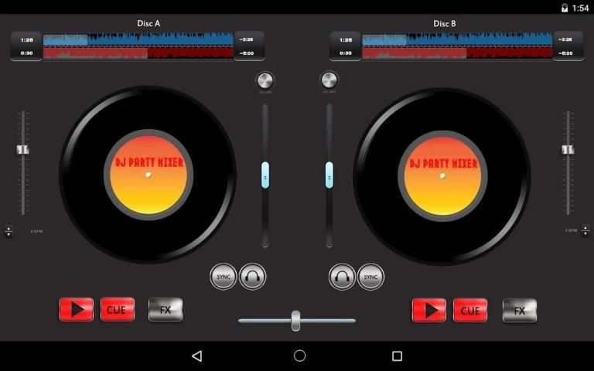
Task: Toggle SYNC on the left deck
Action: click(x=224, y=276)
